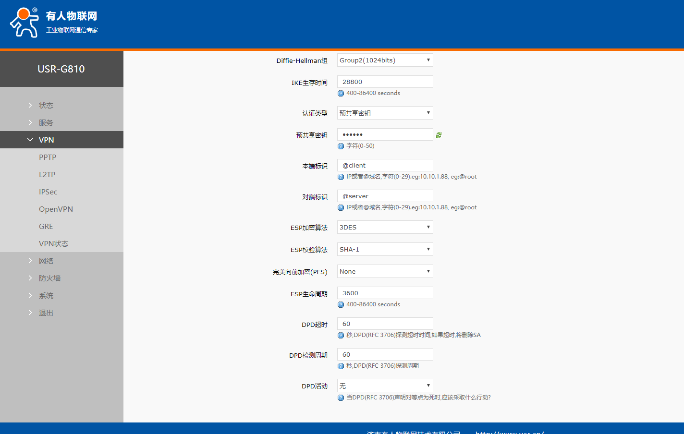Screen dimensions: 684x434
Task: Click the help icon under DPD活动 dropdown
Action: [341, 398]
